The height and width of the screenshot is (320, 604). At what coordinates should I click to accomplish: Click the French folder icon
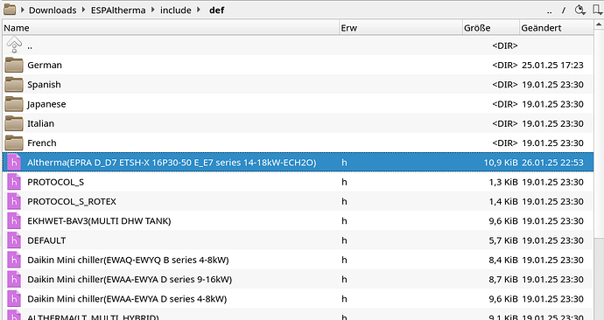coord(14,143)
